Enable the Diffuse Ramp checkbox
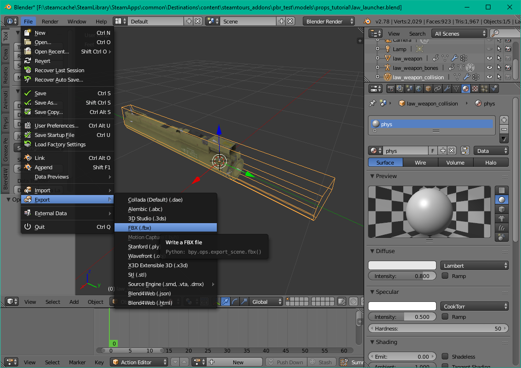The width and height of the screenshot is (521, 368). (445, 276)
